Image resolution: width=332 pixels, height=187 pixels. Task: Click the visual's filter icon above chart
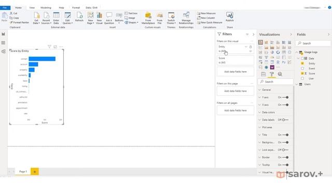(49, 47)
